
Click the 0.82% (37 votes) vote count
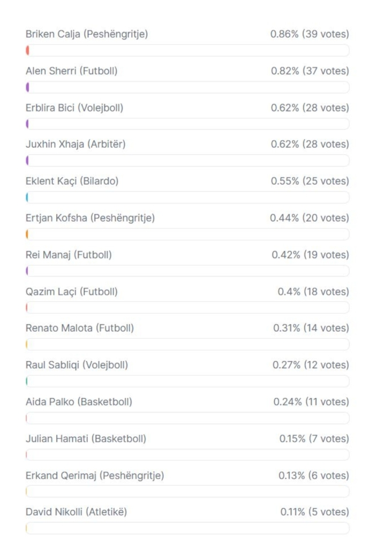coord(310,71)
